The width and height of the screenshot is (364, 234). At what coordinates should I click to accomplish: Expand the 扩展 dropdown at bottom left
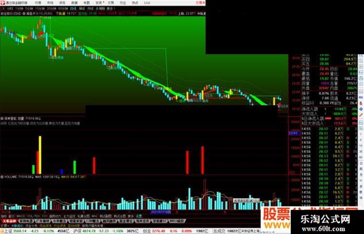pyautogui.click(x=5, y=226)
